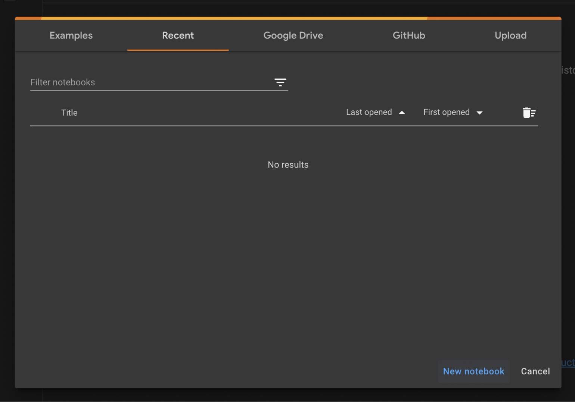
Task: Click the First opened column label
Action: tap(446, 112)
